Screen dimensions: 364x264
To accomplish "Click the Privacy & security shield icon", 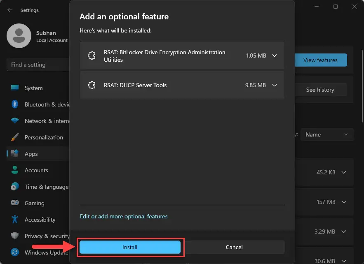I will click(x=15, y=236).
